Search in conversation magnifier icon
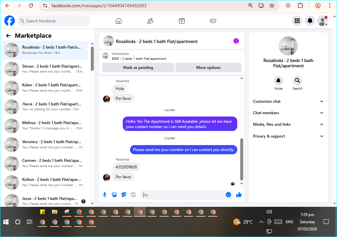This screenshot has height=237, width=337. pos(297,80)
